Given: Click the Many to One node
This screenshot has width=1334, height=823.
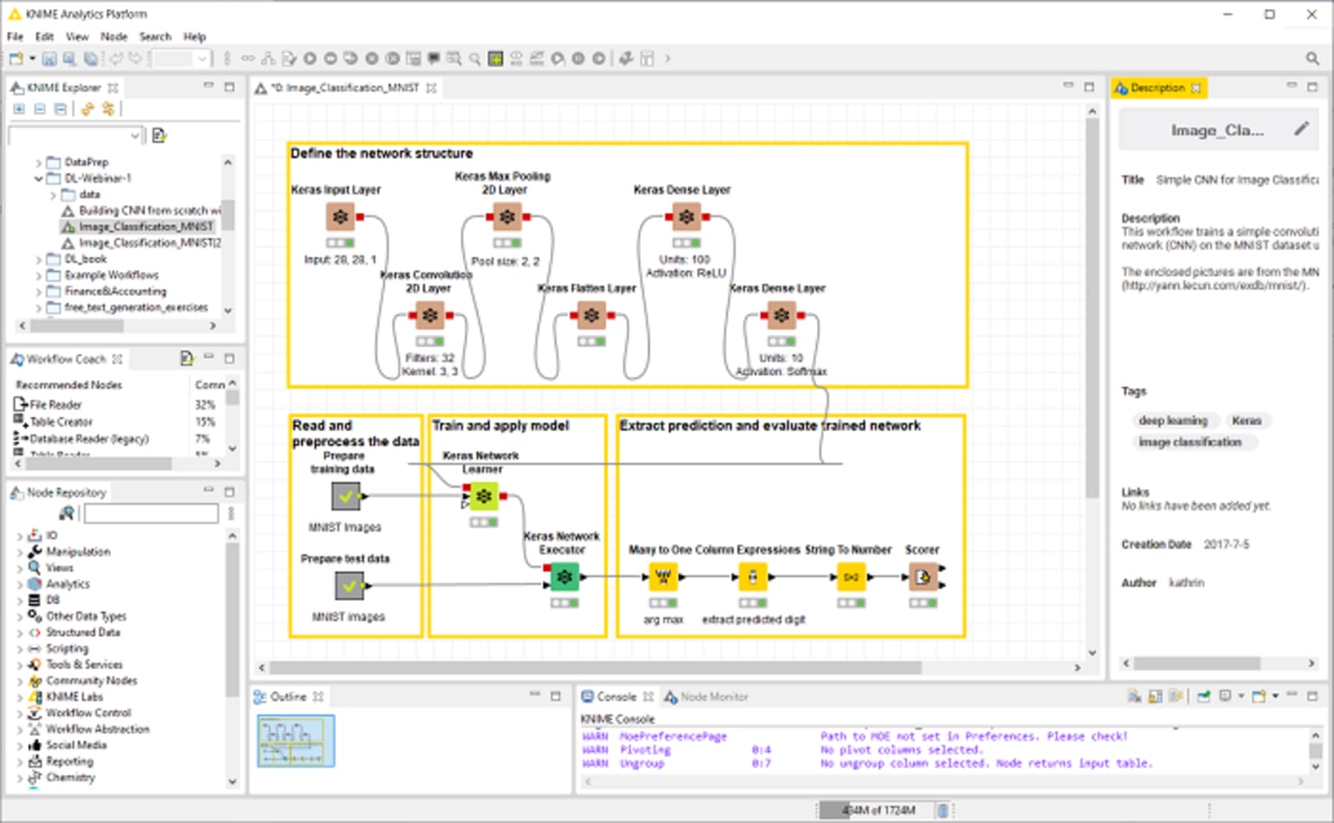Looking at the screenshot, I should [663, 576].
